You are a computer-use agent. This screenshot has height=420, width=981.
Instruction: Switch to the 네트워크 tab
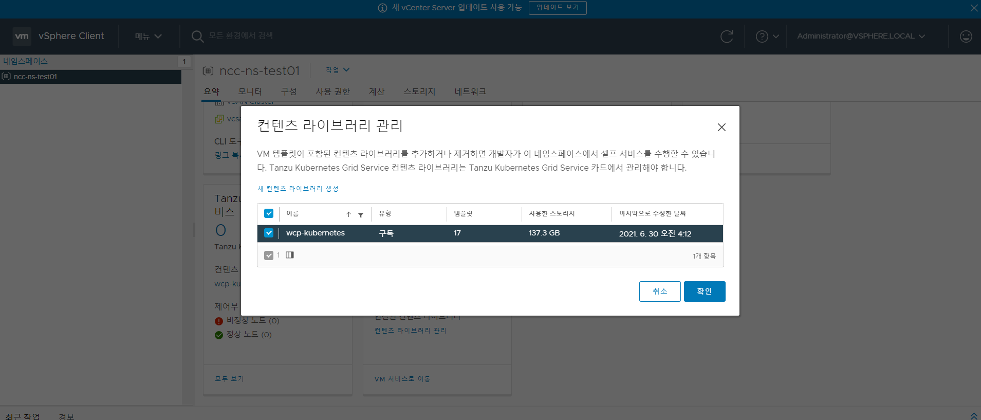[x=470, y=92]
